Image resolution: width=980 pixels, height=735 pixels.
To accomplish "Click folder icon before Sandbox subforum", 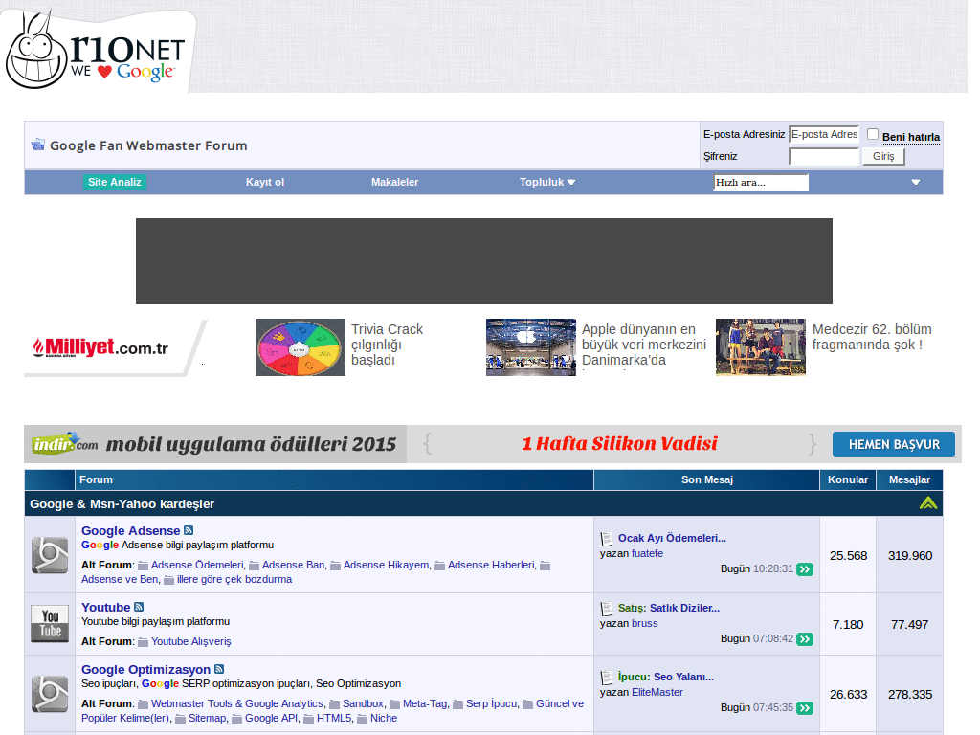I will (335, 704).
